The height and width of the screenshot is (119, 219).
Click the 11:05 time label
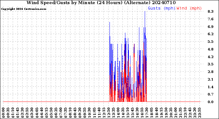[94, 113]
